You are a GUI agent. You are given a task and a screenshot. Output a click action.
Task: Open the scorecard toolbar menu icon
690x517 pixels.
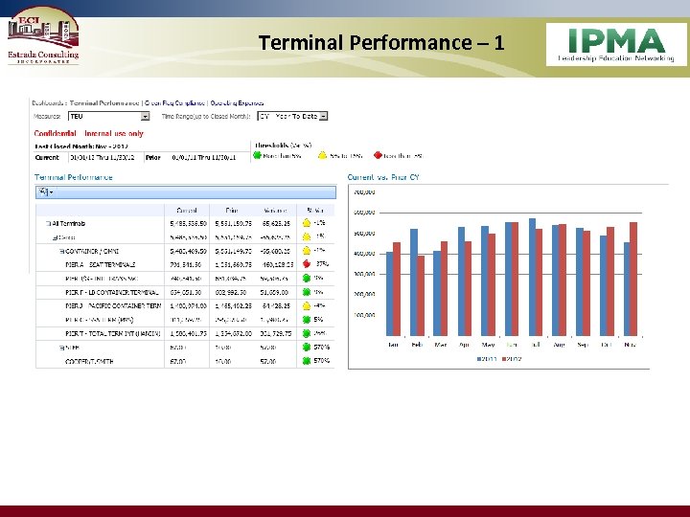click(x=45, y=192)
